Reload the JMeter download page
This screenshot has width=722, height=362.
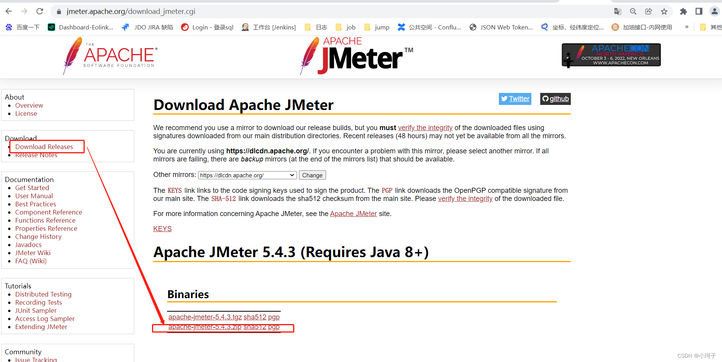(x=39, y=11)
